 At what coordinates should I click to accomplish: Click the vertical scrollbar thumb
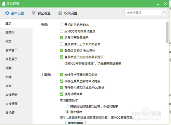tap(167, 32)
